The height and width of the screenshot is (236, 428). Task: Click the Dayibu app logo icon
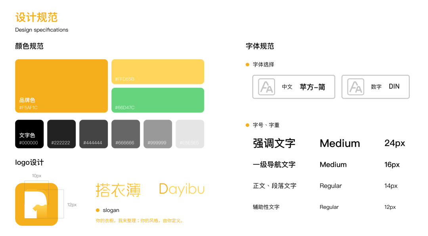coord(36,204)
